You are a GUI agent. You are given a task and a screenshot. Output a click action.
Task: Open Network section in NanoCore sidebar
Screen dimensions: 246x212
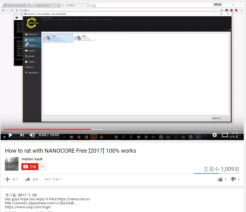[32, 45]
